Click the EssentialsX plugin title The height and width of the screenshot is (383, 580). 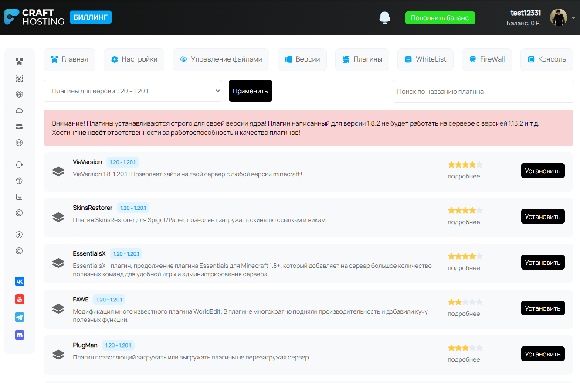pyautogui.click(x=89, y=253)
